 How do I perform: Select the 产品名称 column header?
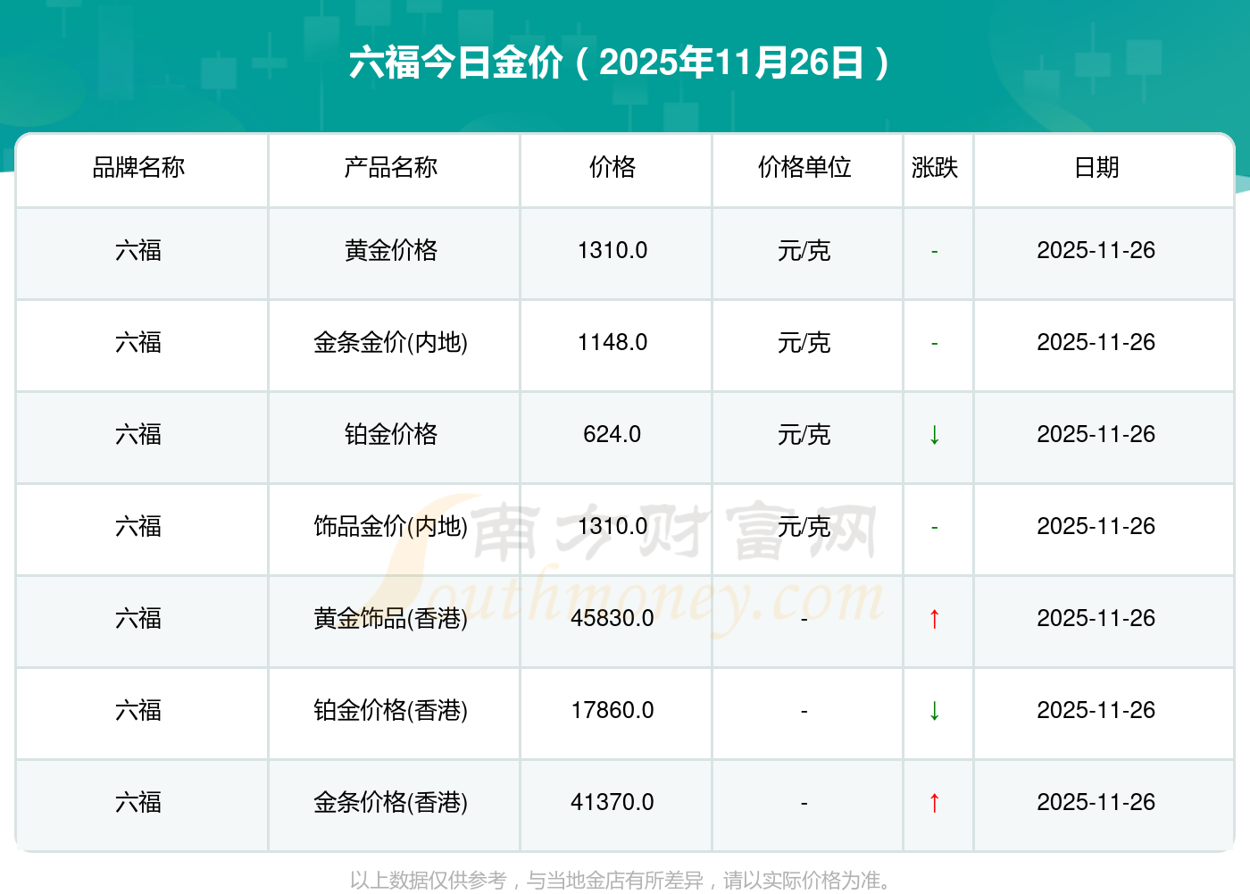pyautogui.click(x=391, y=167)
